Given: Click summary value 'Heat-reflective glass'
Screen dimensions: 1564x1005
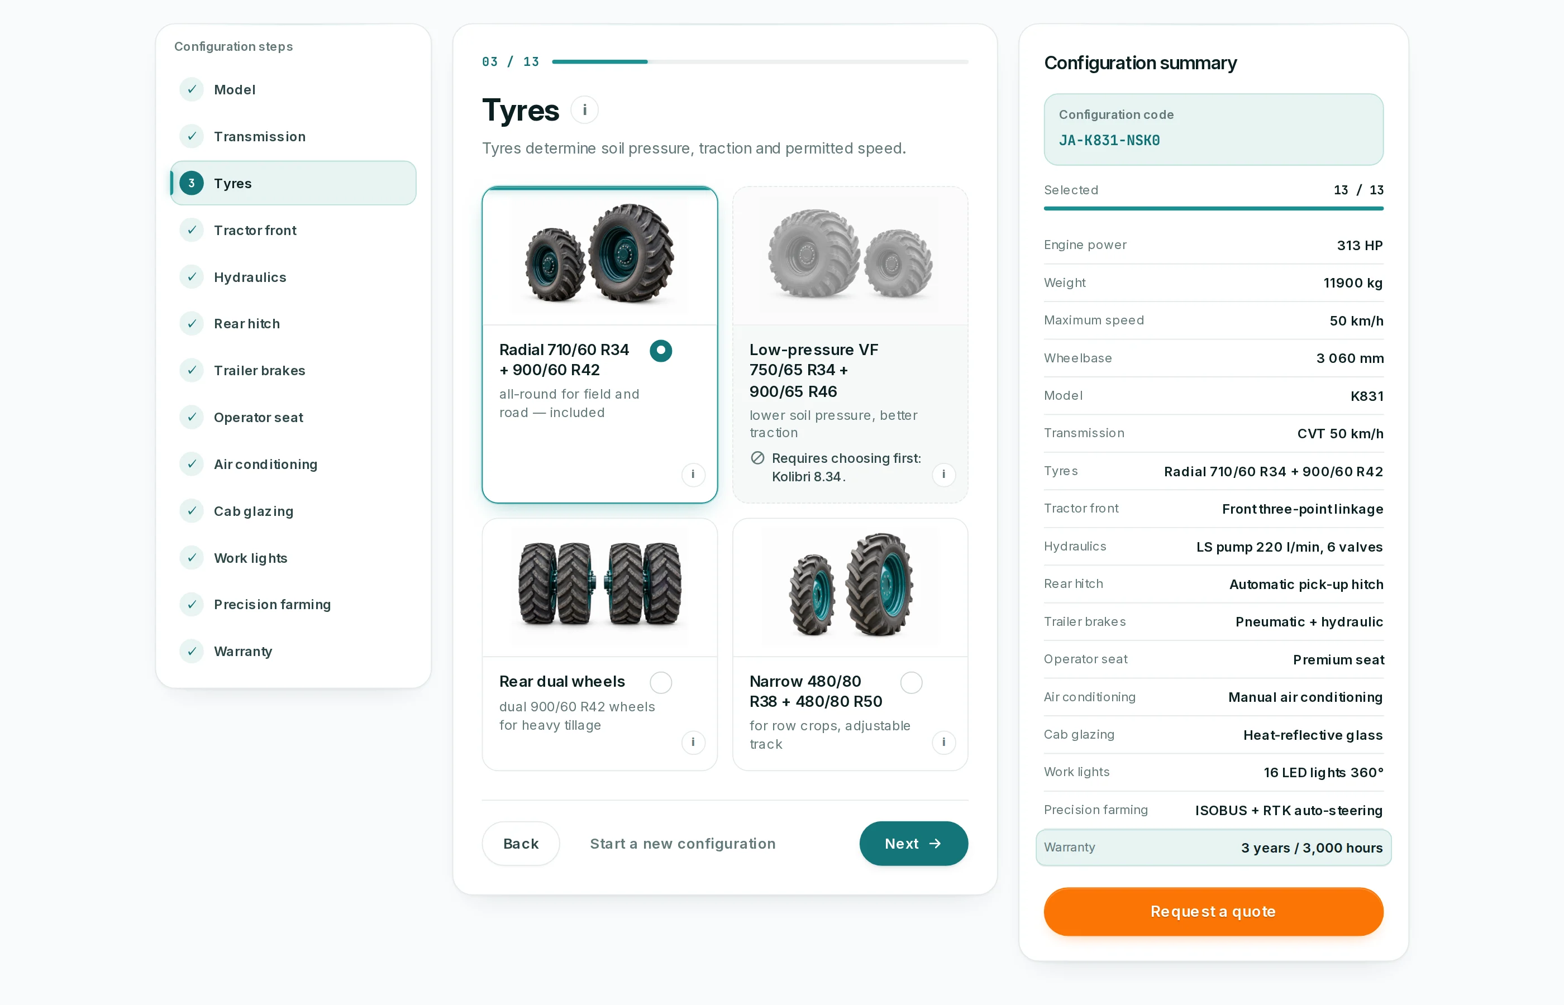Looking at the screenshot, I should click(1313, 735).
